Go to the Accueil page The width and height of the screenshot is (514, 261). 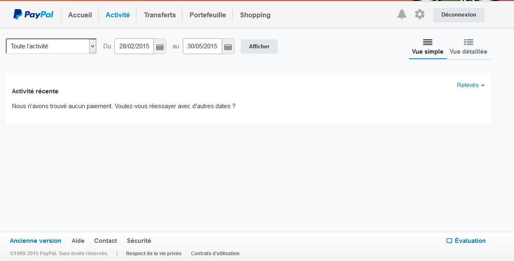tap(80, 15)
